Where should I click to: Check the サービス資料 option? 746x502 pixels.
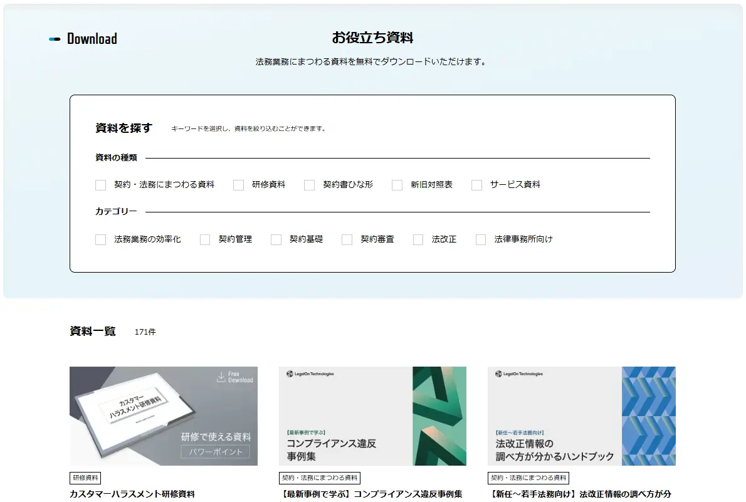(x=476, y=184)
